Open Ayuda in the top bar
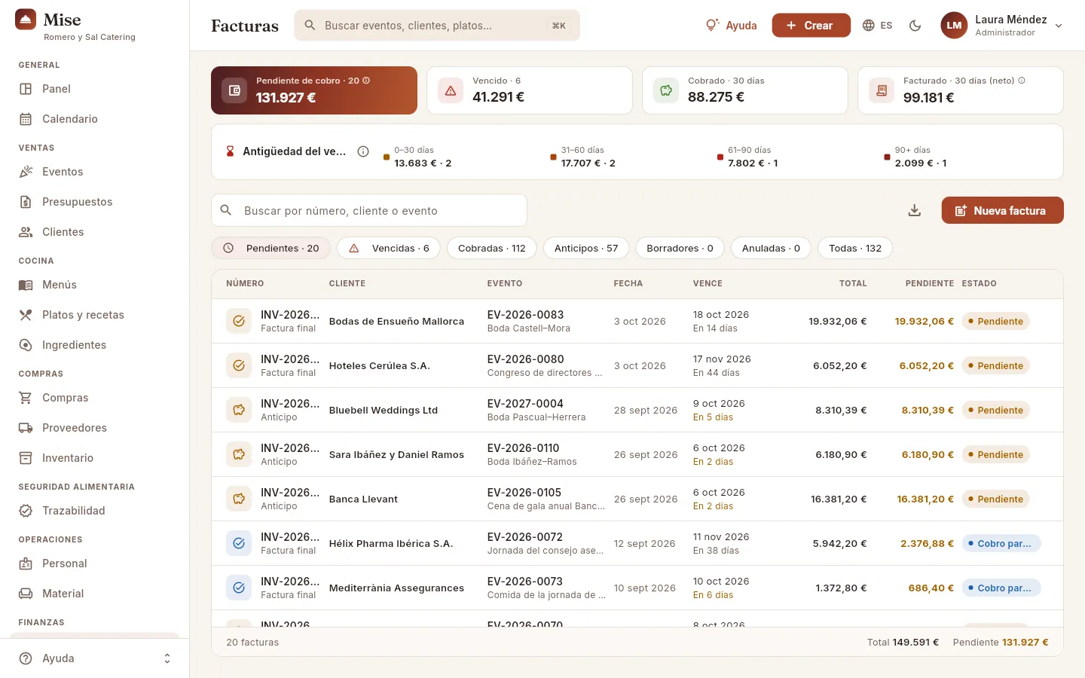This screenshot has width=1085, height=678. coord(731,26)
